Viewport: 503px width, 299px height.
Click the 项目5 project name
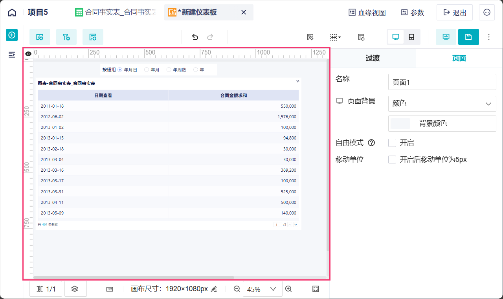38,13
